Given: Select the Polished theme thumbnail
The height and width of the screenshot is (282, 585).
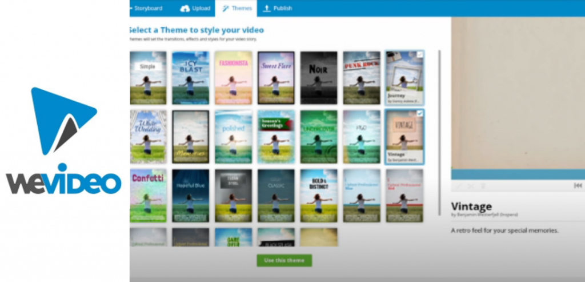Looking at the screenshot, I should pyautogui.click(x=234, y=137).
